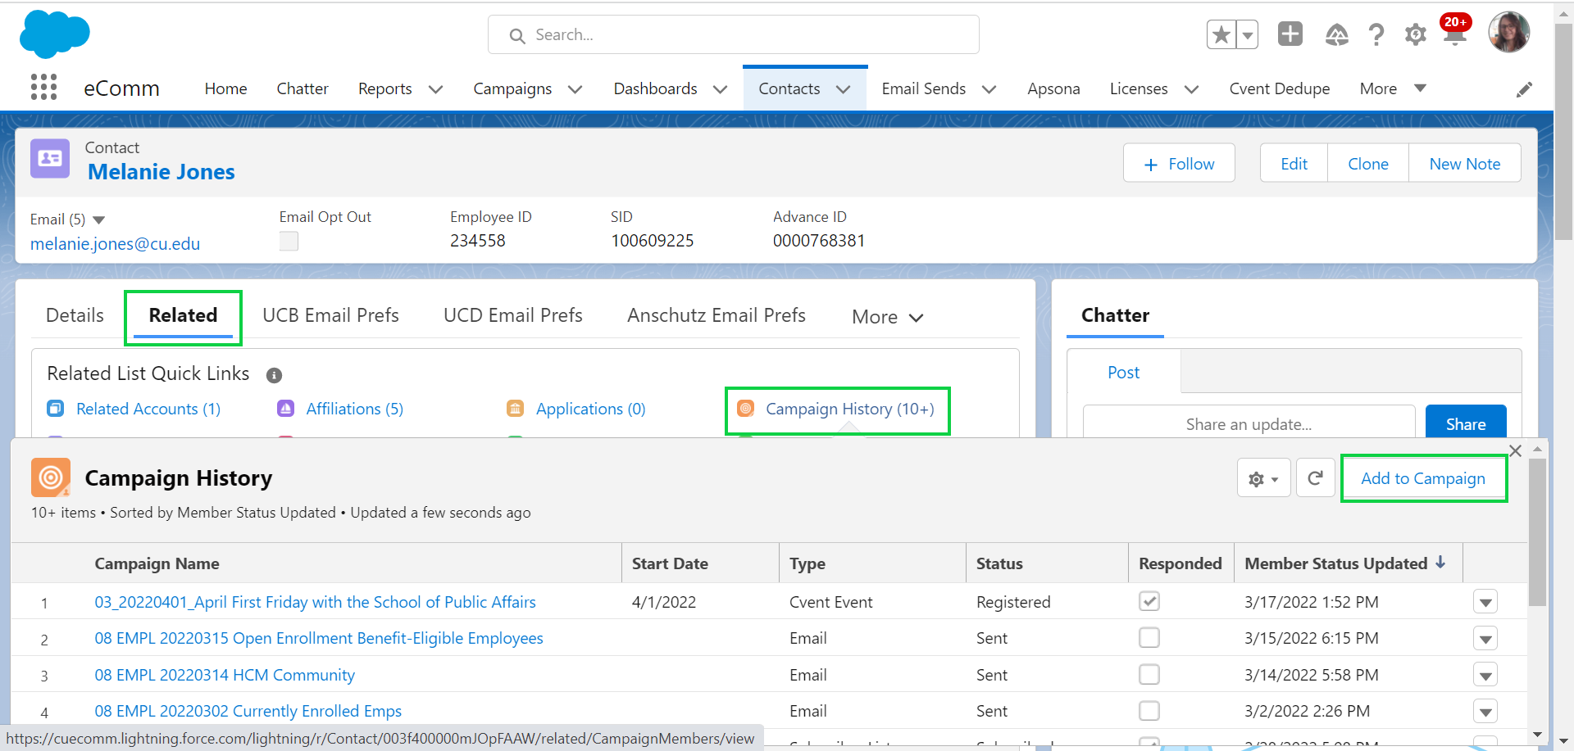The image size is (1574, 751).
Task: Click the Affiliations quick link icon
Action: click(285, 408)
